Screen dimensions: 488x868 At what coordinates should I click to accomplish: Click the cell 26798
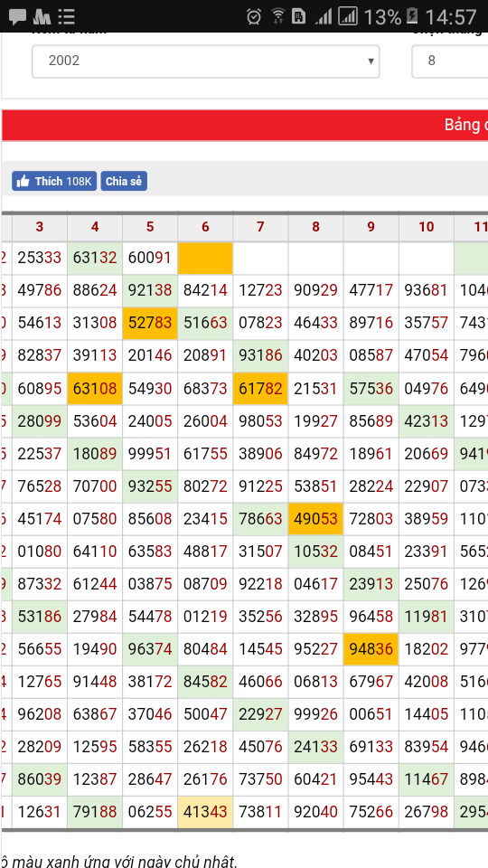click(427, 812)
